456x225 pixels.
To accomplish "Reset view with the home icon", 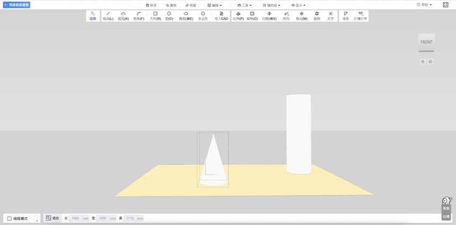I will (x=423, y=62).
